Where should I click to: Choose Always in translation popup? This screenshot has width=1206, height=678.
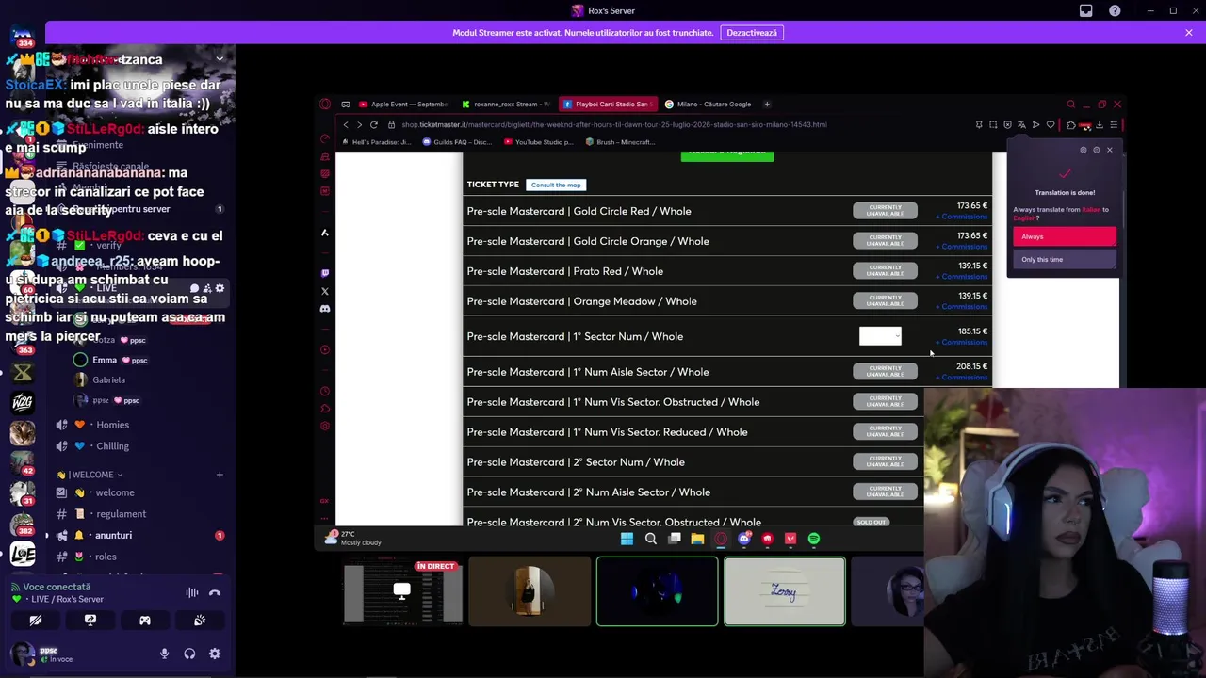1065,237
